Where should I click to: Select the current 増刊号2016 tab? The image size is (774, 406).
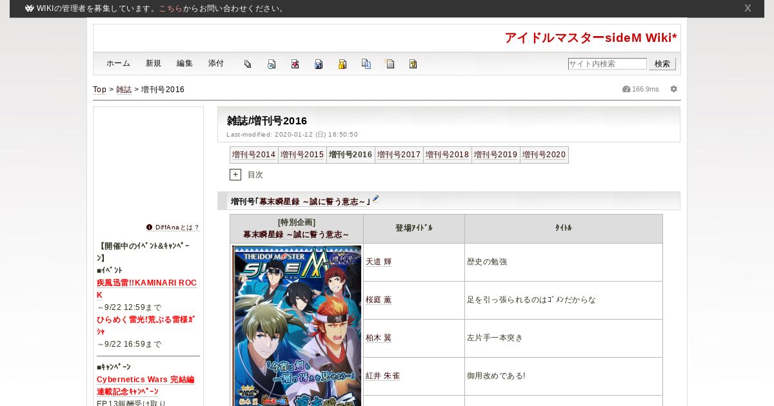coord(351,155)
